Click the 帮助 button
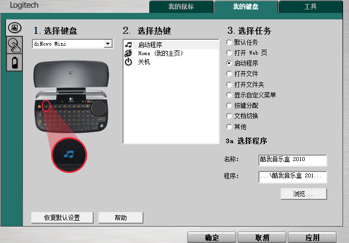Image resolution: width=349 pixels, height=243 pixels. pyautogui.click(x=120, y=218)
